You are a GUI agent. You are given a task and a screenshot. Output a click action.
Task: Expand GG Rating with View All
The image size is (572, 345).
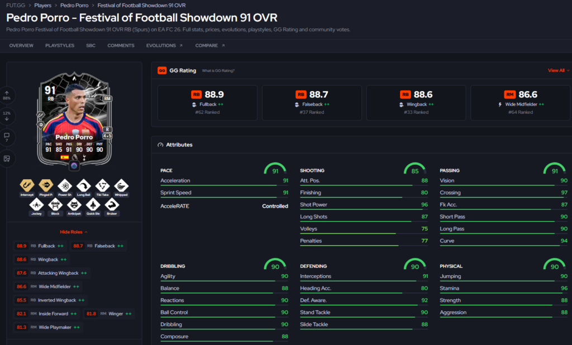(x=559, y=70)
